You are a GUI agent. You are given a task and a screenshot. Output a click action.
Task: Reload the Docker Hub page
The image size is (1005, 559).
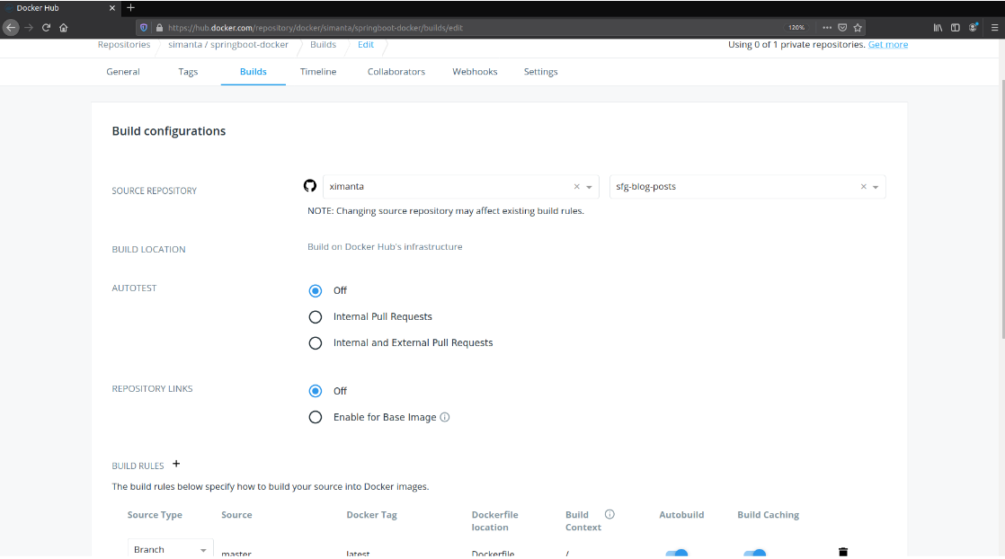(46, 28)
